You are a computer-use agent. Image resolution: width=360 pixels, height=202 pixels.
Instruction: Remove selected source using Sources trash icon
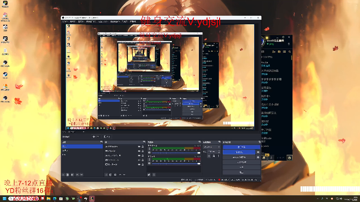click(110, 175)
